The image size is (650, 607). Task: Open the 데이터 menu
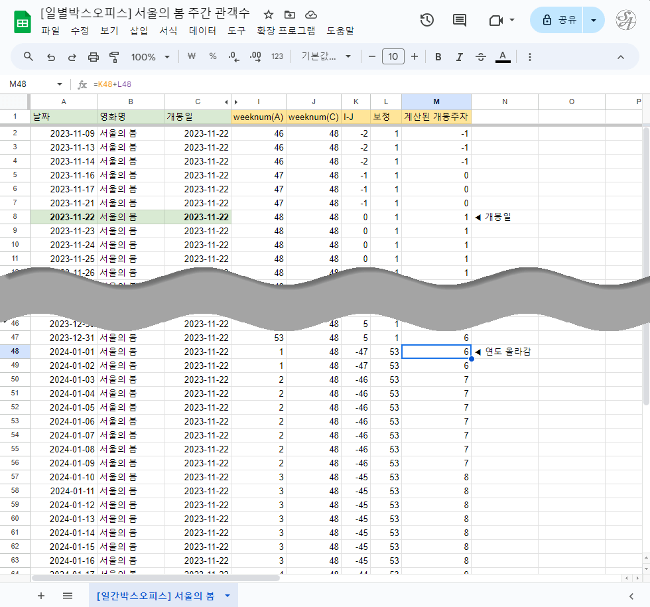tap(202, 31)
